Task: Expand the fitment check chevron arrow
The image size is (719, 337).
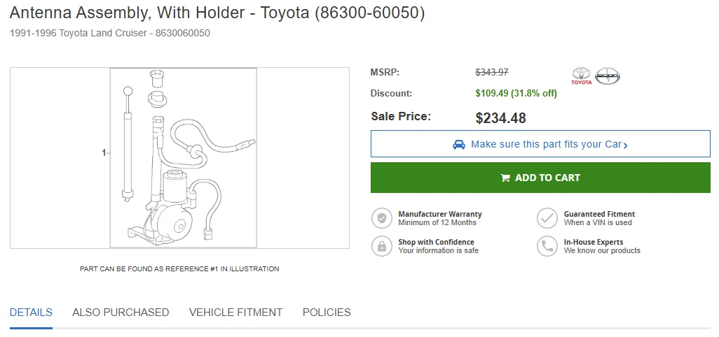Action: (626, 145)
